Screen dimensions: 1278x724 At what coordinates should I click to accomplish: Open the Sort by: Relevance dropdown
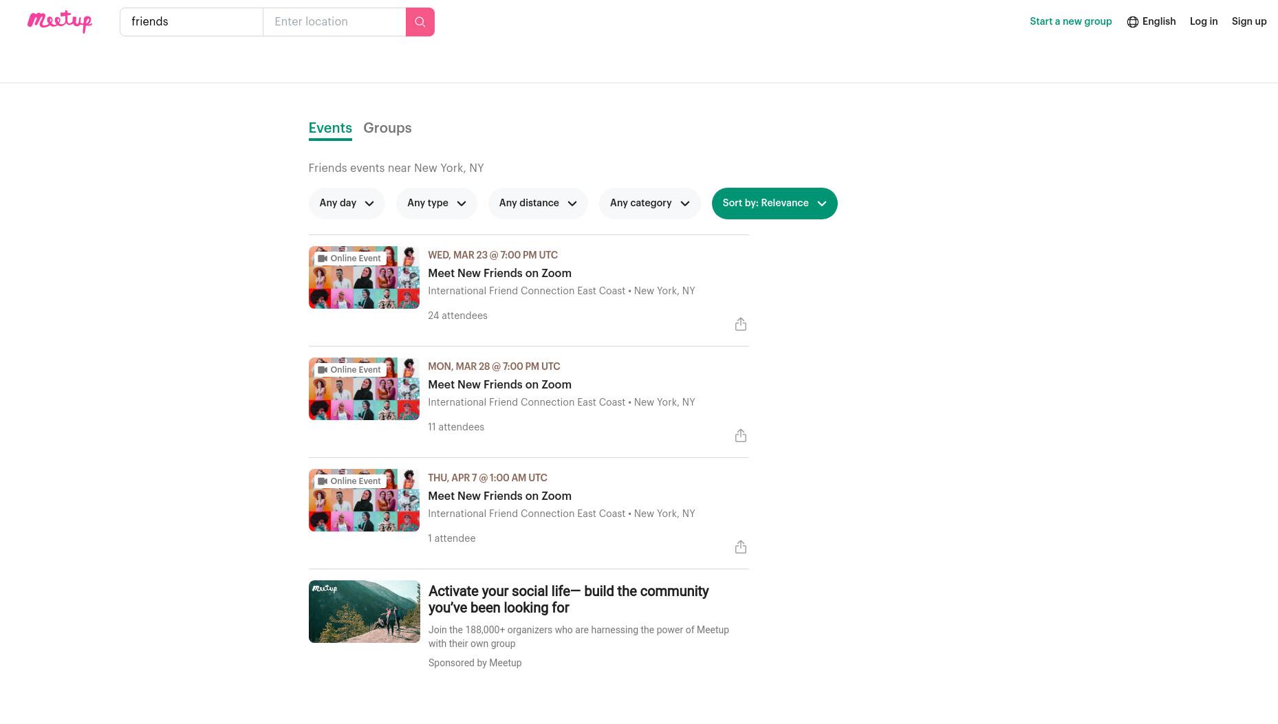[775, 204]
